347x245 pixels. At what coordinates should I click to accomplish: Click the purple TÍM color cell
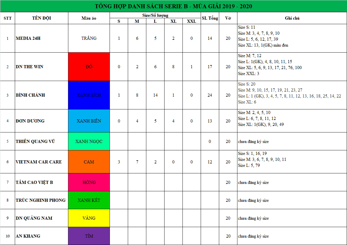[x=89, y=236]
